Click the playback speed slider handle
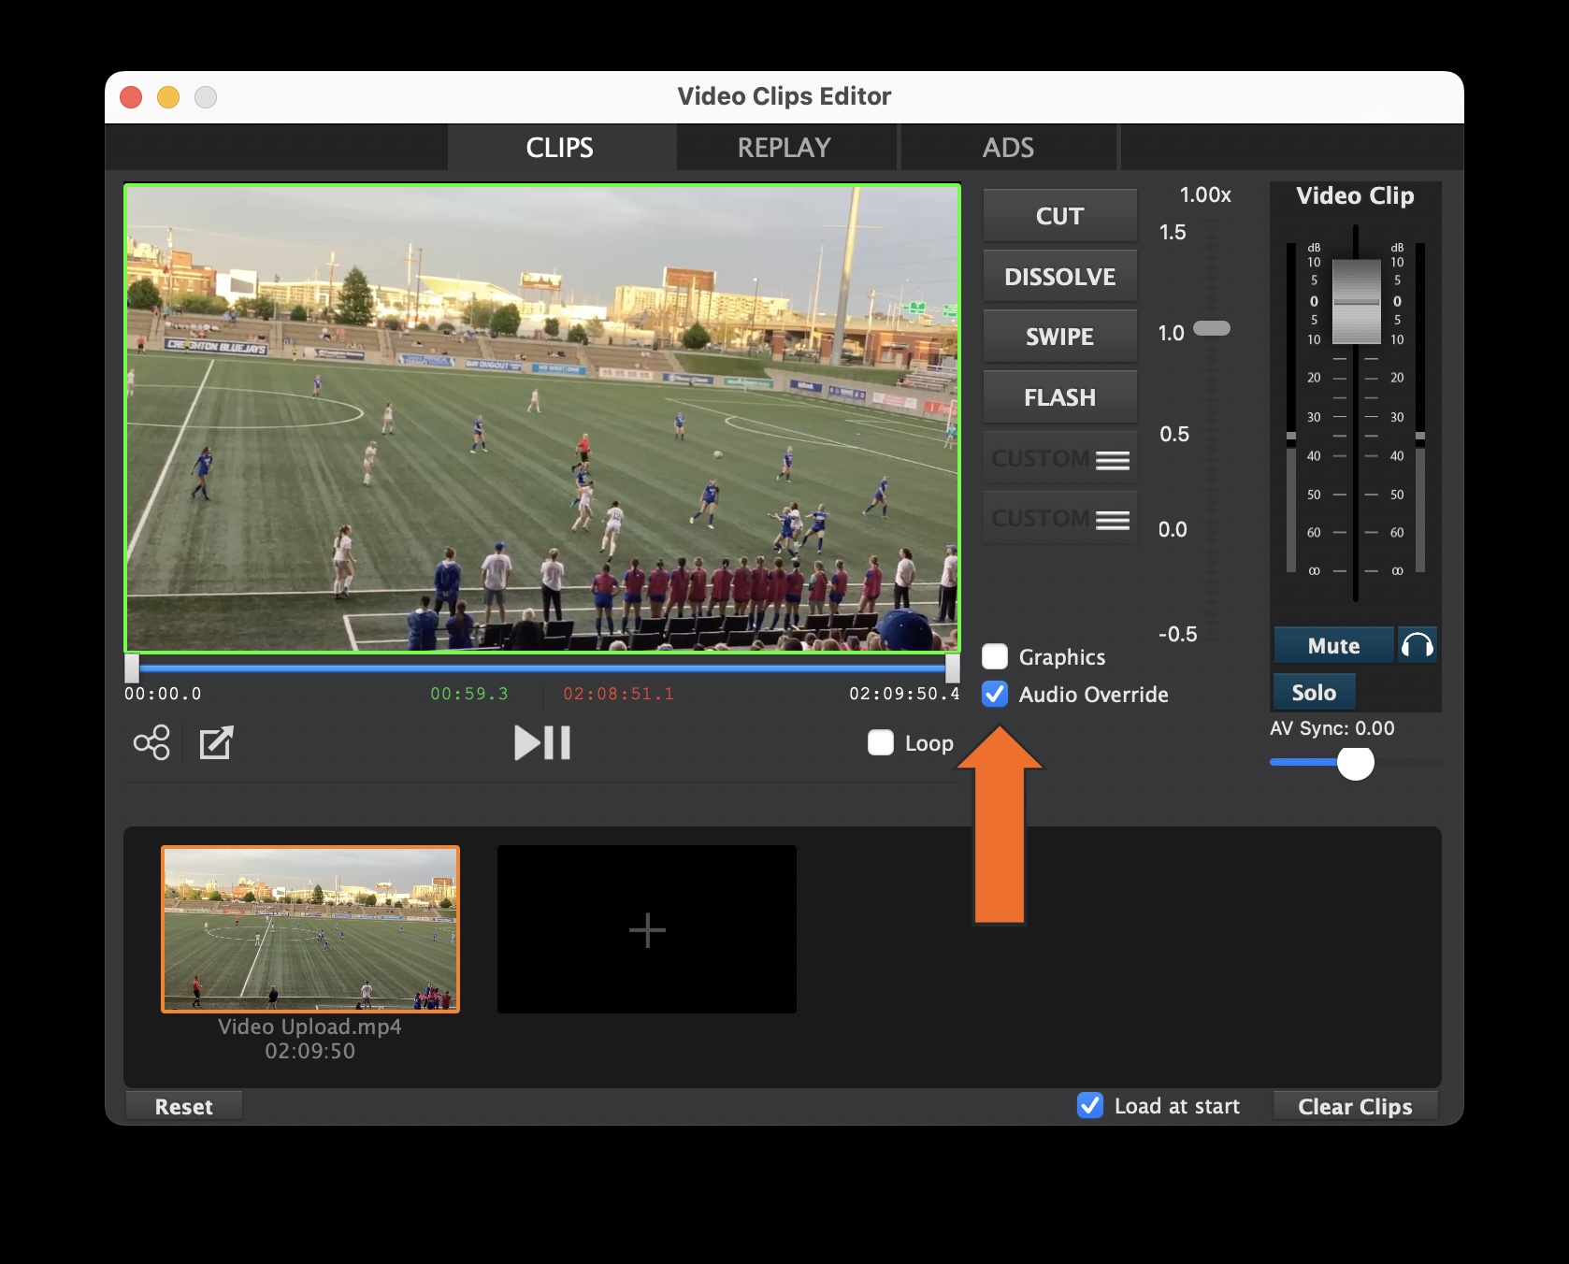This screenshot has height=1264, width=1569. (1213, 328)
